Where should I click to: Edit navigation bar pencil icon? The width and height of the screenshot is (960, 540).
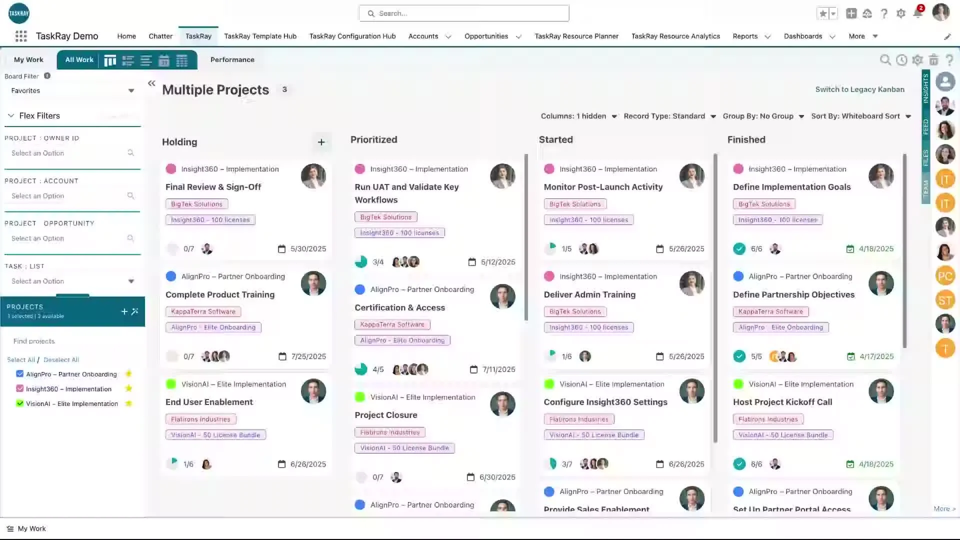pyautogui.click(x=947, y=36)
